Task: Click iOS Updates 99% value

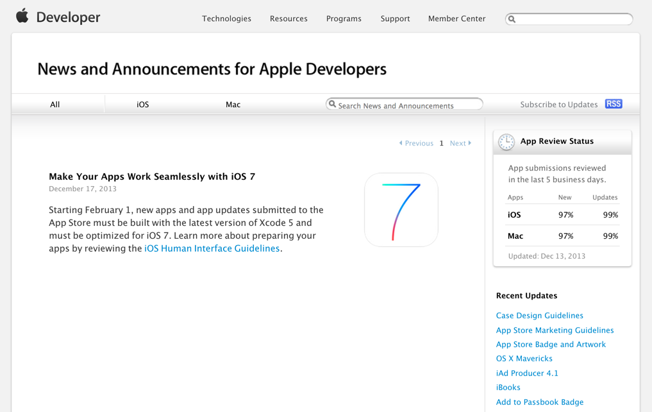Action: click(x=610, y=215)
